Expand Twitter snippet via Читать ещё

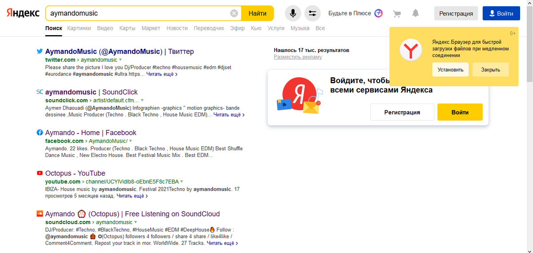[162, 74]
